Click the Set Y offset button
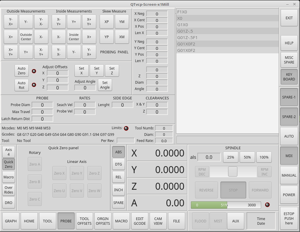 click(x=97, y=71)
